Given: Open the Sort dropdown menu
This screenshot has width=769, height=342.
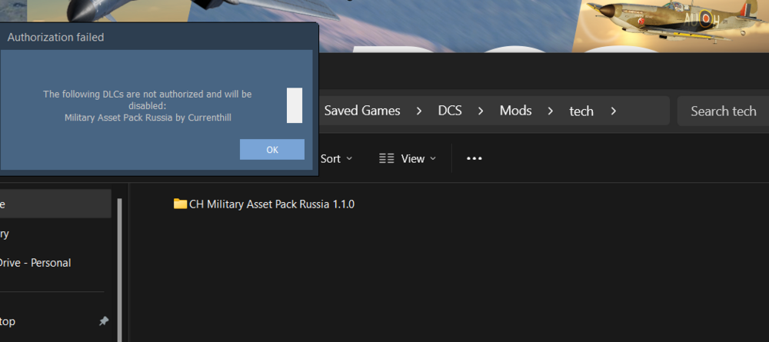Looking at the screenshot, I should click(337, 159).
